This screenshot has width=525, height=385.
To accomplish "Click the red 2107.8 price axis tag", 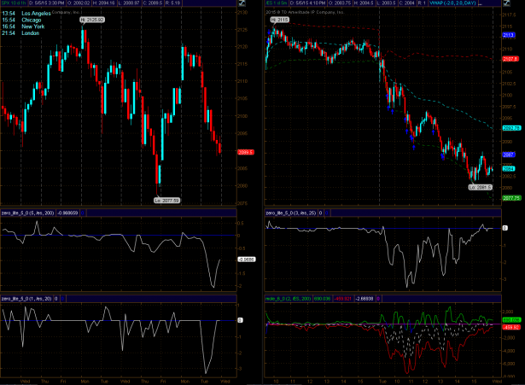I will [508, 59].
